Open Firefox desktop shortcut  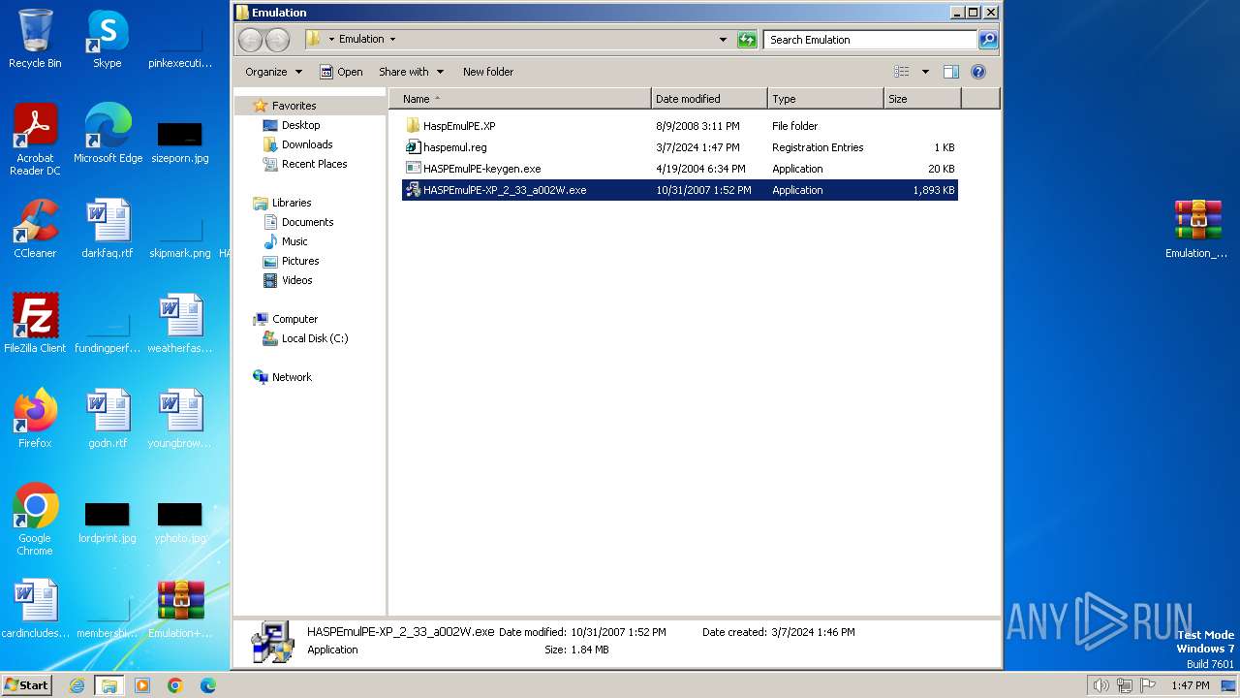[x=35, y=419]
